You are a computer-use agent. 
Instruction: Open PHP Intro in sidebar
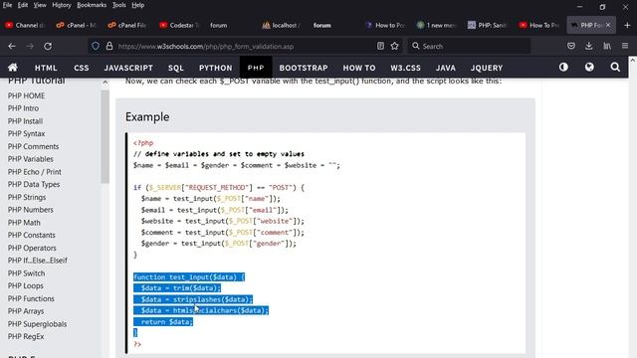tap(23, 108)
